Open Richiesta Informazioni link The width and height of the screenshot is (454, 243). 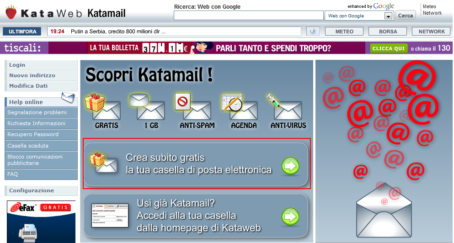(41, 123)
